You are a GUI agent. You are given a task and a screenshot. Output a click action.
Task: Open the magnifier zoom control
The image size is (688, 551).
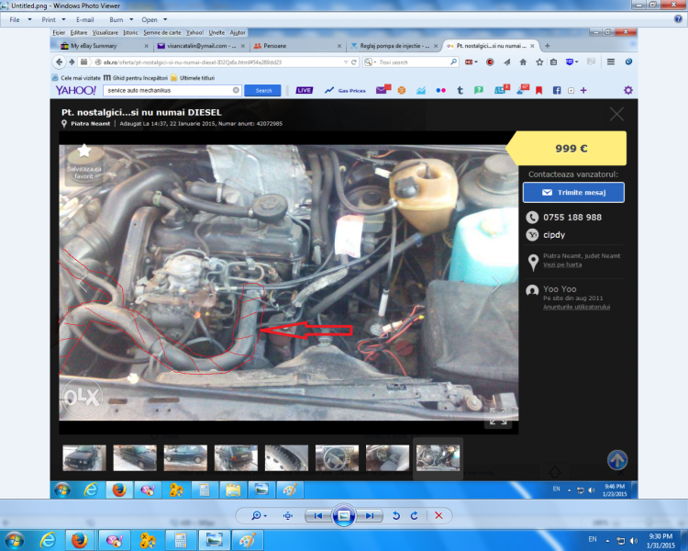[x=259, y=516]
